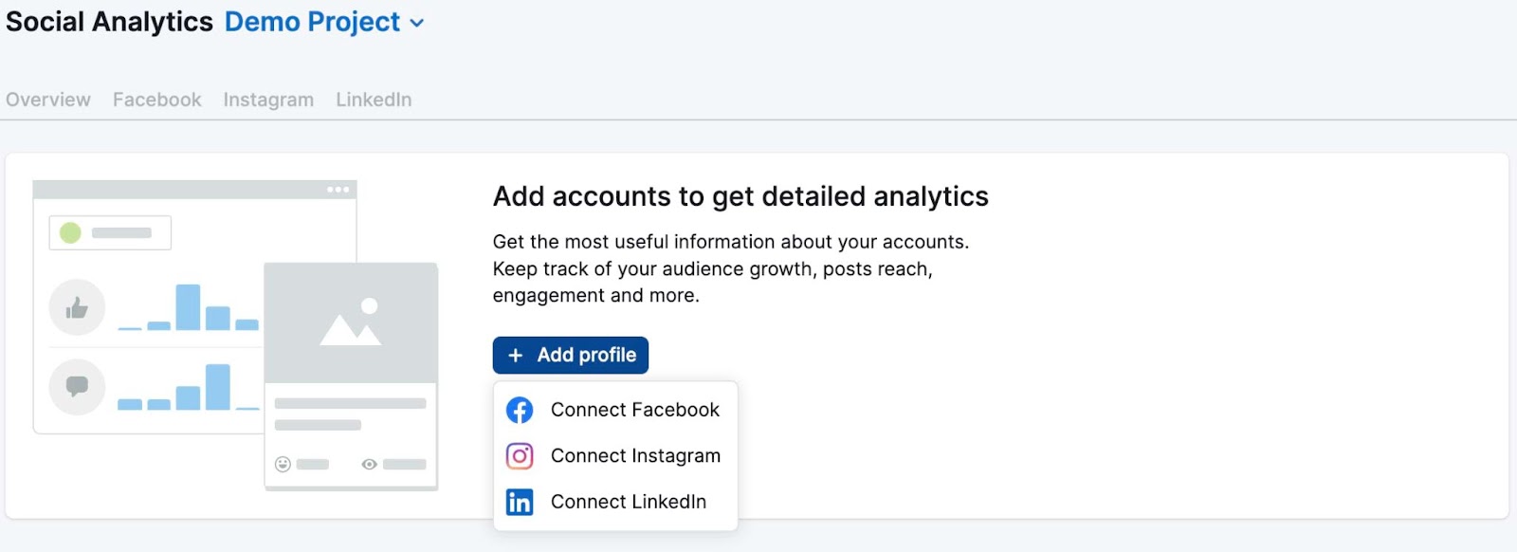Viewport: 1517px width, 552px height.
Task: Open the Demo Project dropdown
Action: pos(313,22)
